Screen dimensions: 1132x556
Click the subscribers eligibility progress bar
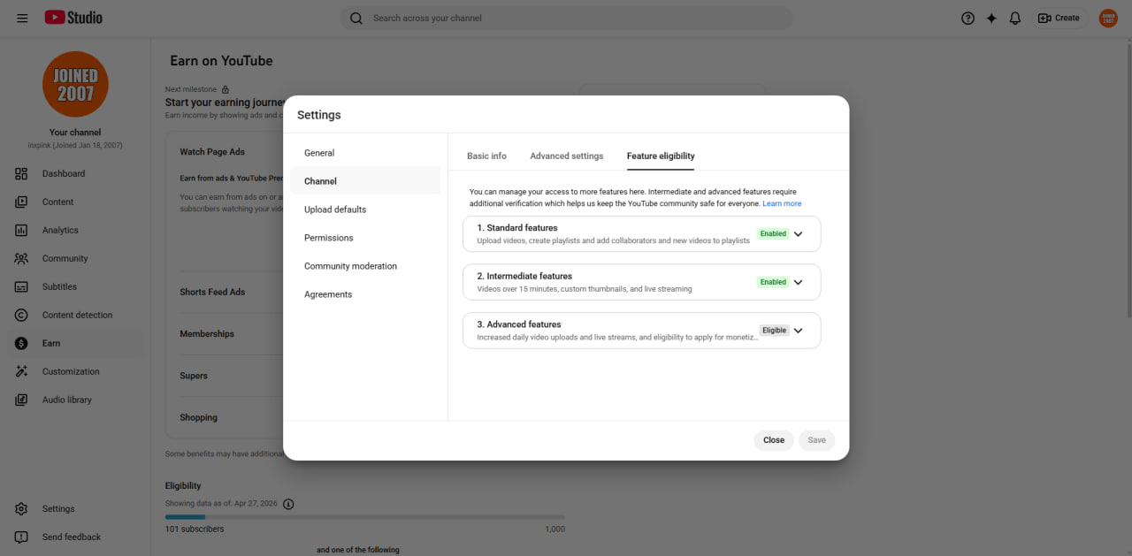(364, 517)
